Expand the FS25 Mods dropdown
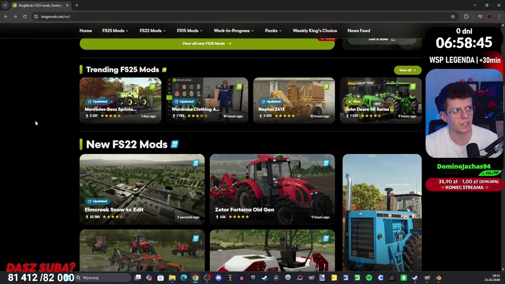Viewport: 505px width, 284px height. point(115,30)
